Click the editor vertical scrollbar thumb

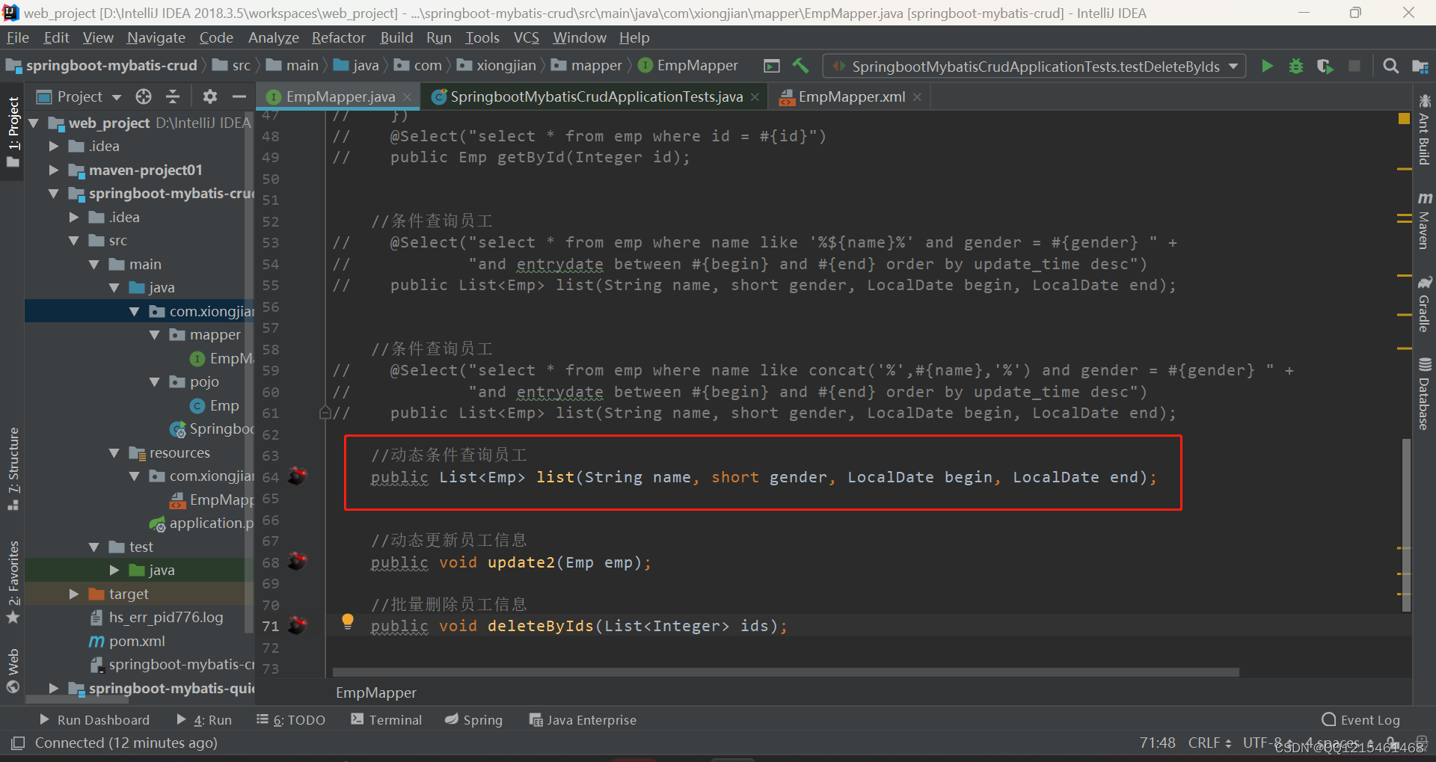1406,526
